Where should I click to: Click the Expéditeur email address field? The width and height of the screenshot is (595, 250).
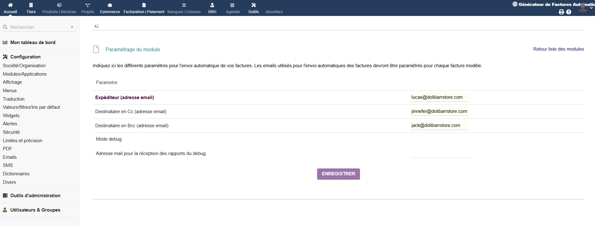439,97
